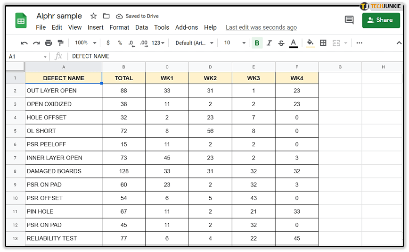Viewport: 409px width, 252px height.
Task: Open the cell borders tool
Action: (x=323, y=43)
